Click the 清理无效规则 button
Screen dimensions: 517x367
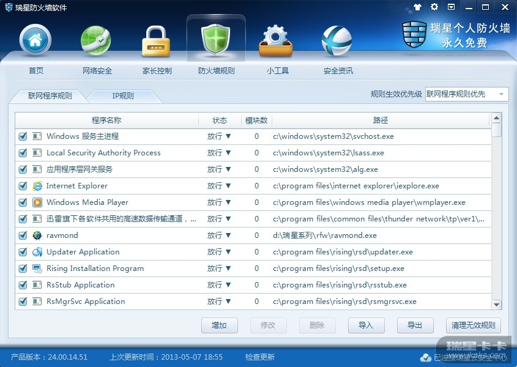pos(473,325)
